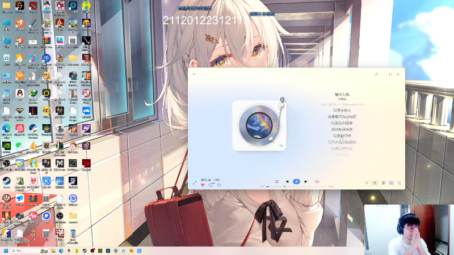Open the QQ Music desktop shortcut
The width and height of the screenshot is (454, 255).
tap(86, 7)
